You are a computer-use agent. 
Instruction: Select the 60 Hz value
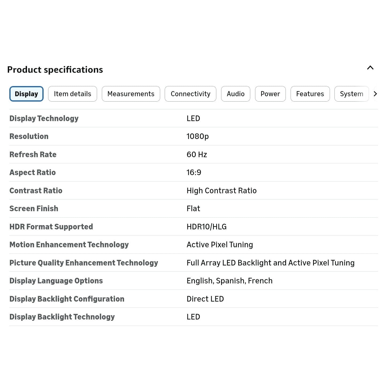click(197, 155)
